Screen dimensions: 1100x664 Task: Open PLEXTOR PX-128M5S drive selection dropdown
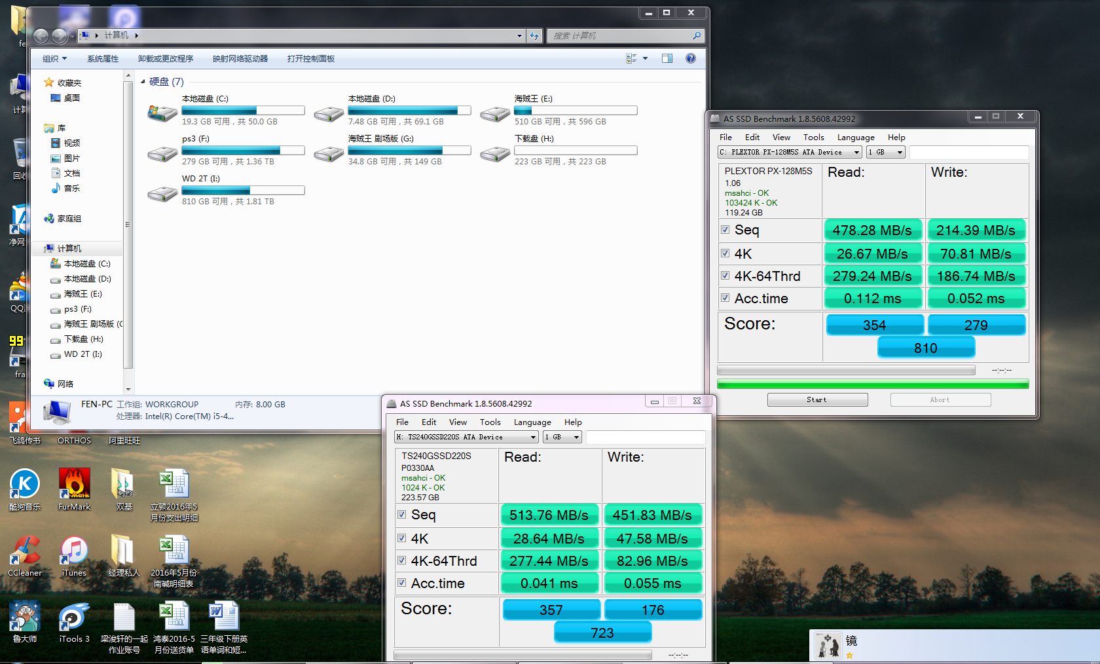[x=790, y=152]
